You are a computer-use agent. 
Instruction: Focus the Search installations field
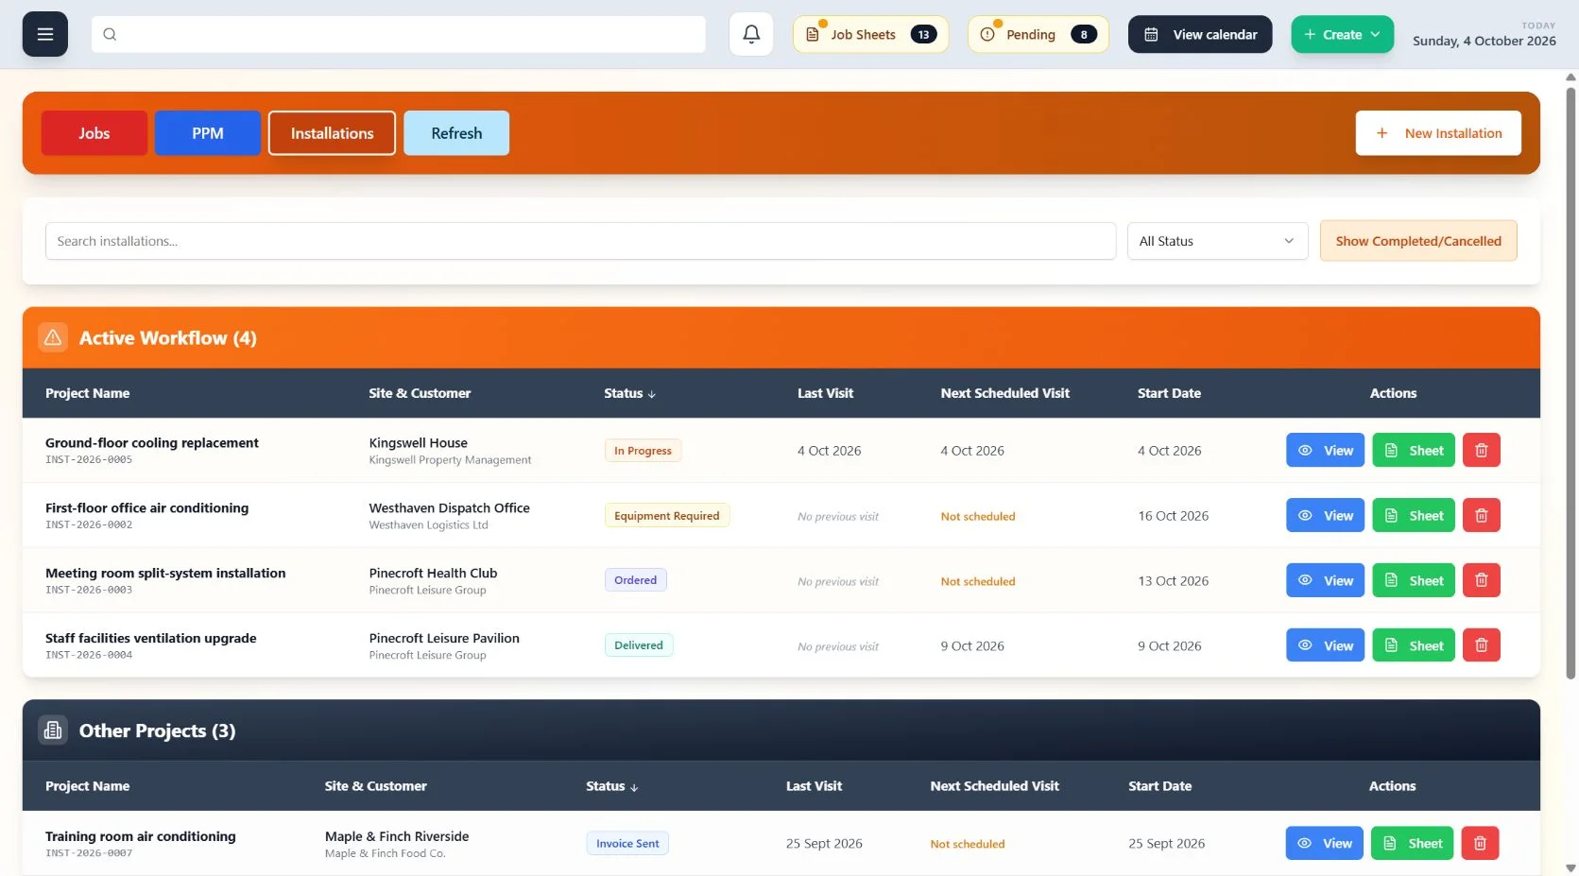pos(580,241)
